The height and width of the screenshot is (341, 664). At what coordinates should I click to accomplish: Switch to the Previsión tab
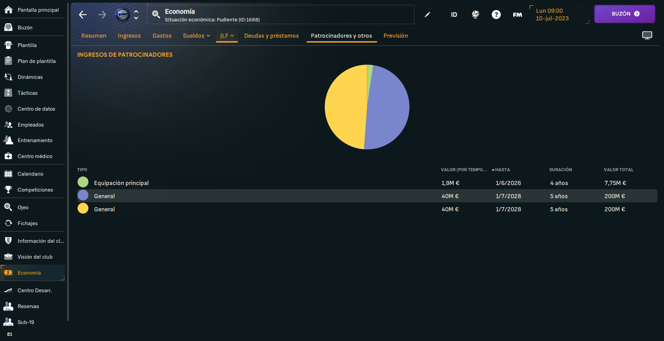(396, 36)
